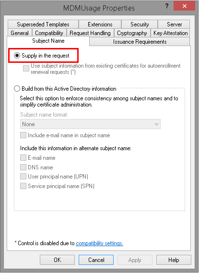Close the MDMUsage Properties dialog

click(x=184, y=6)
